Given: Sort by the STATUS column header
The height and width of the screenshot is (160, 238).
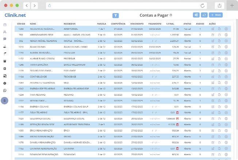Looking at the screenshot, I should pyautogui.click(x=187, y=23).
